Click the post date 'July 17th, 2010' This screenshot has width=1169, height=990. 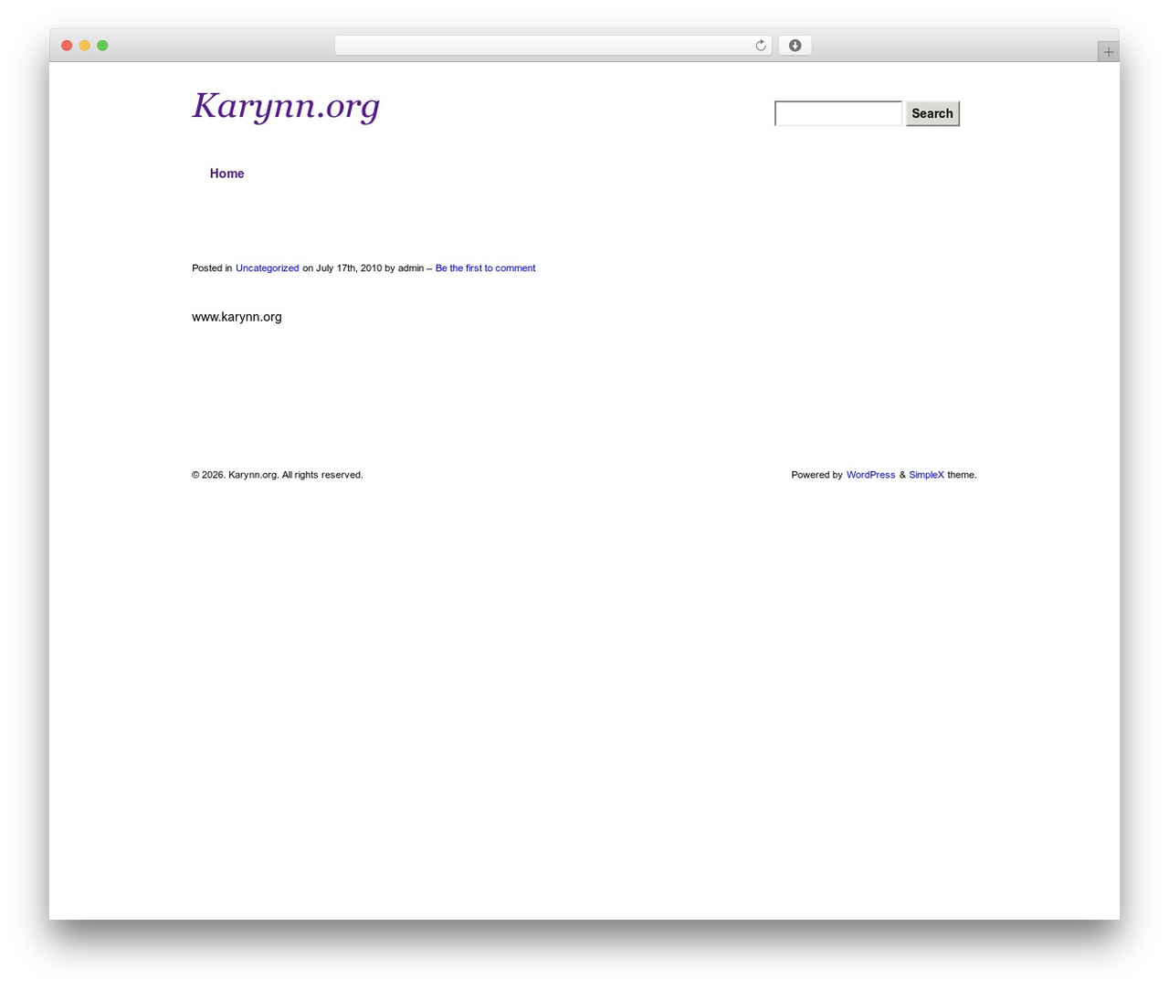coord(349,269)
